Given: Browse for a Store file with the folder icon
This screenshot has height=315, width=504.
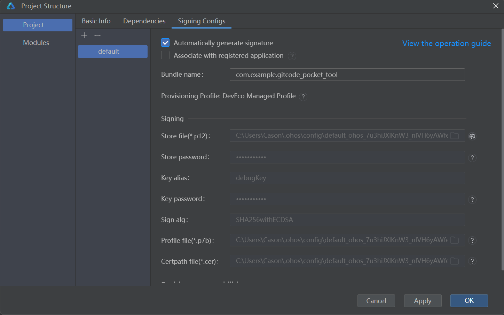Looking at the screenshot, I should [455, 136].
